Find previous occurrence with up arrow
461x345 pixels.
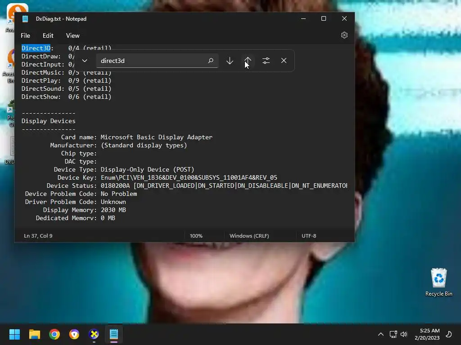(x=248, y=61)
